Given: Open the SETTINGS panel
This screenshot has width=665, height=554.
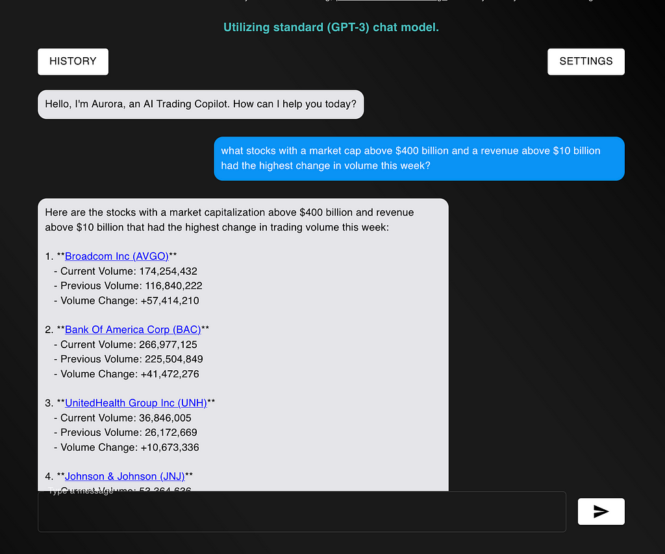Looking at the screenshot, I should pos(586,61).
